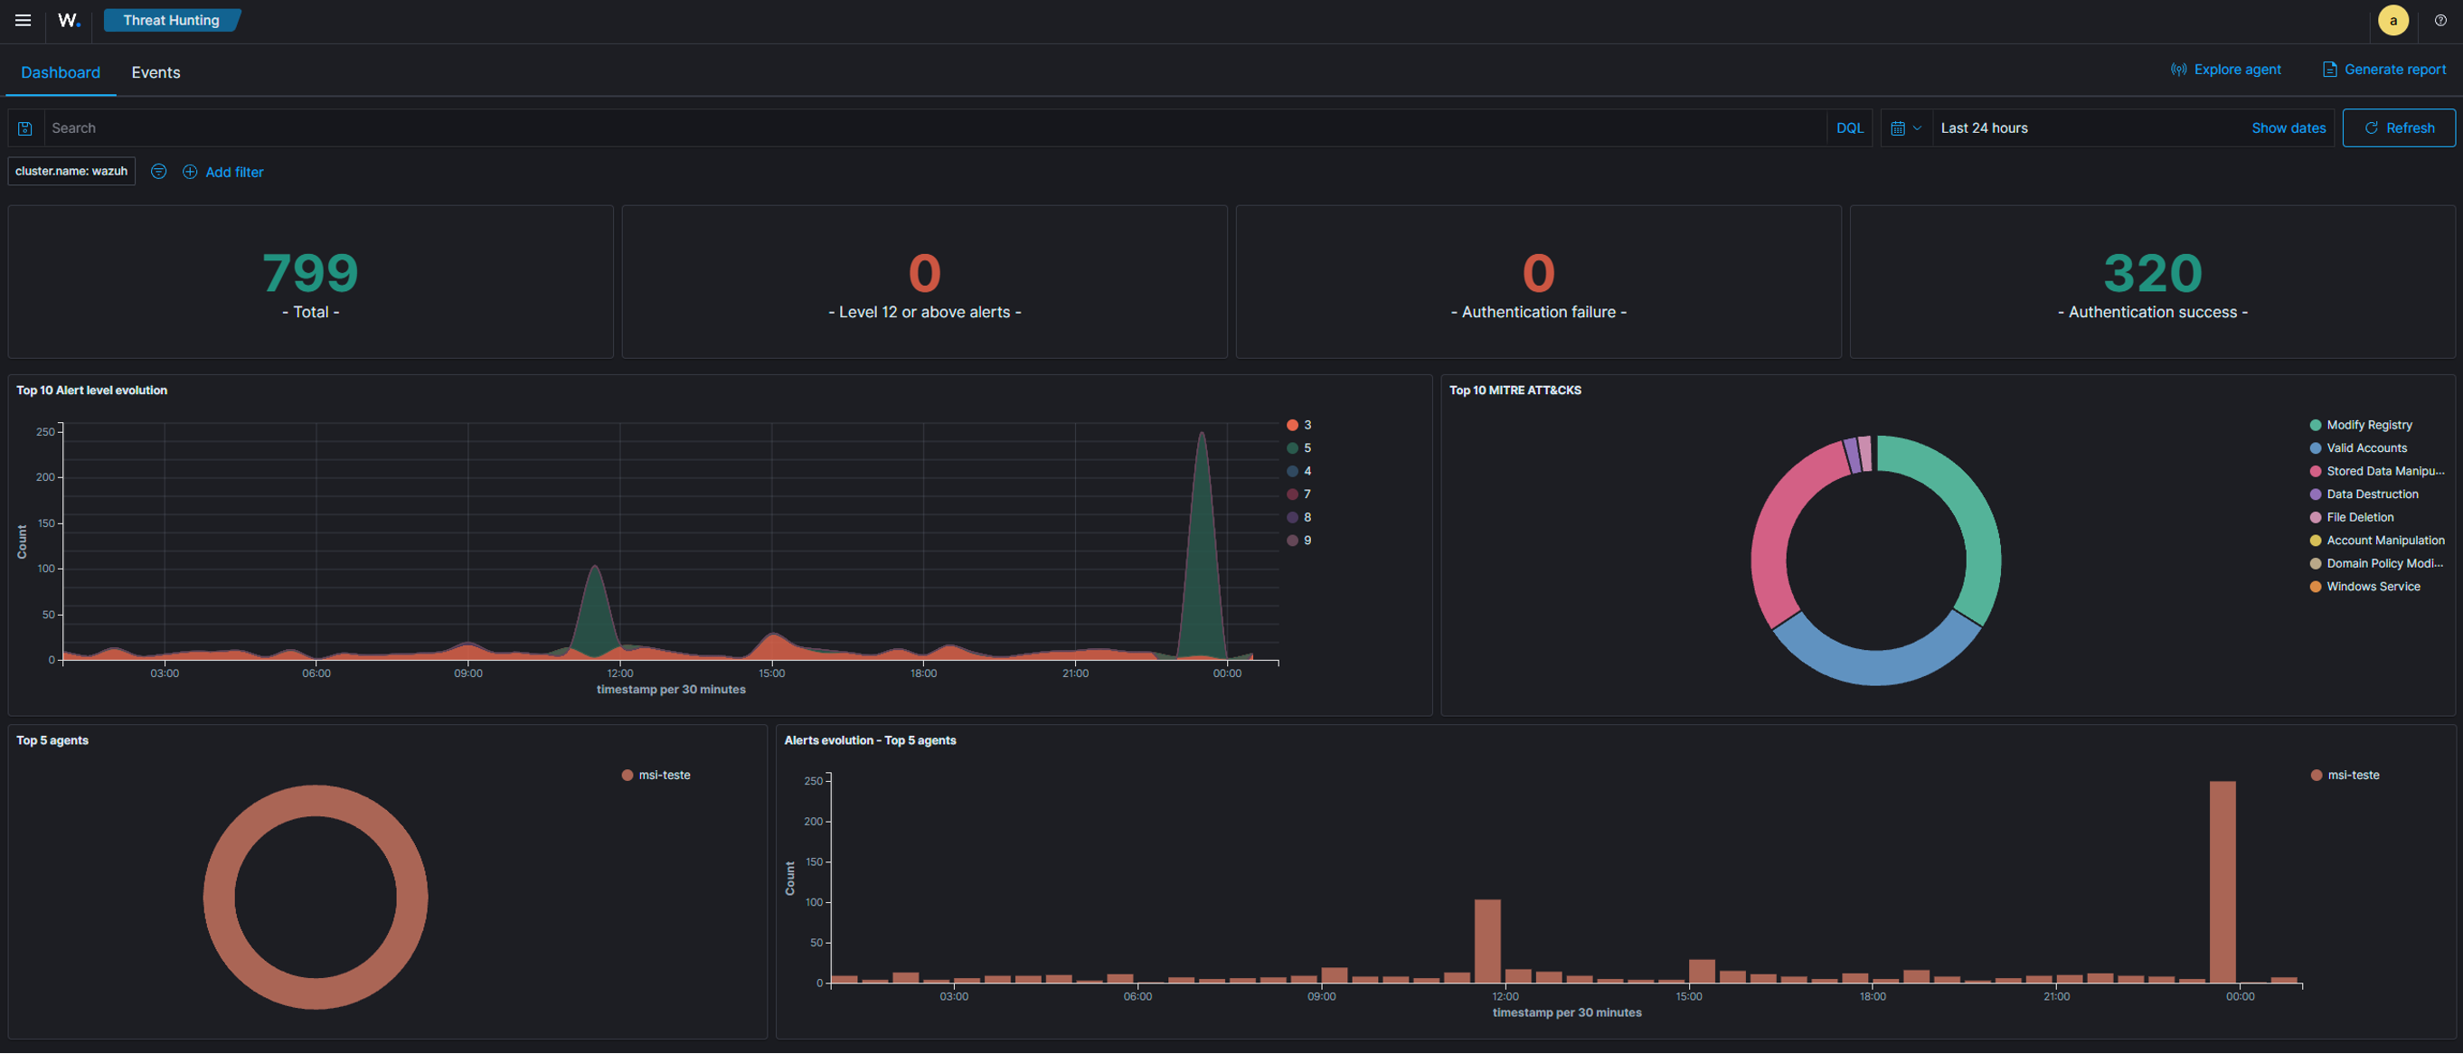Click the cluster.name: wazuh filter pill

click(71, 172)
